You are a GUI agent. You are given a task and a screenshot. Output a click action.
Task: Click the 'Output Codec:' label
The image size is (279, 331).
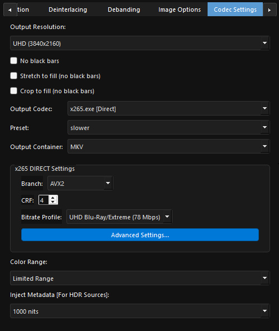click(x=31, y=109)
